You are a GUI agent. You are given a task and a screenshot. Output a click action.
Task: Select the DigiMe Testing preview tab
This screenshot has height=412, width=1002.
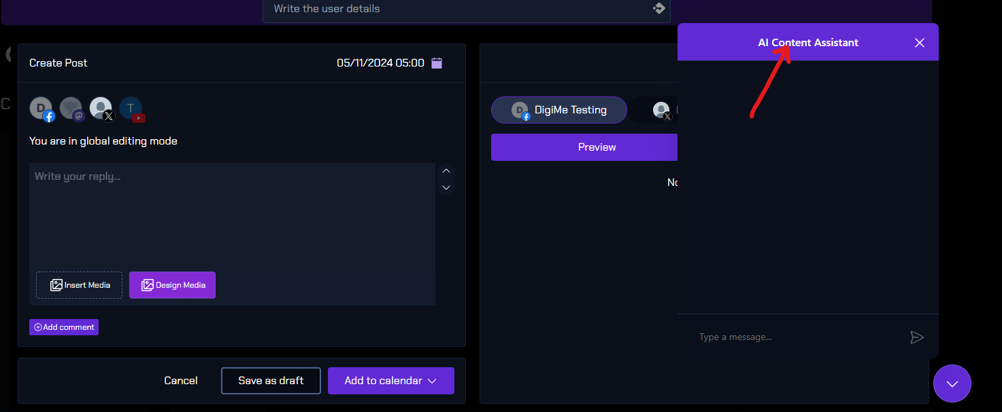click(558, 110)
